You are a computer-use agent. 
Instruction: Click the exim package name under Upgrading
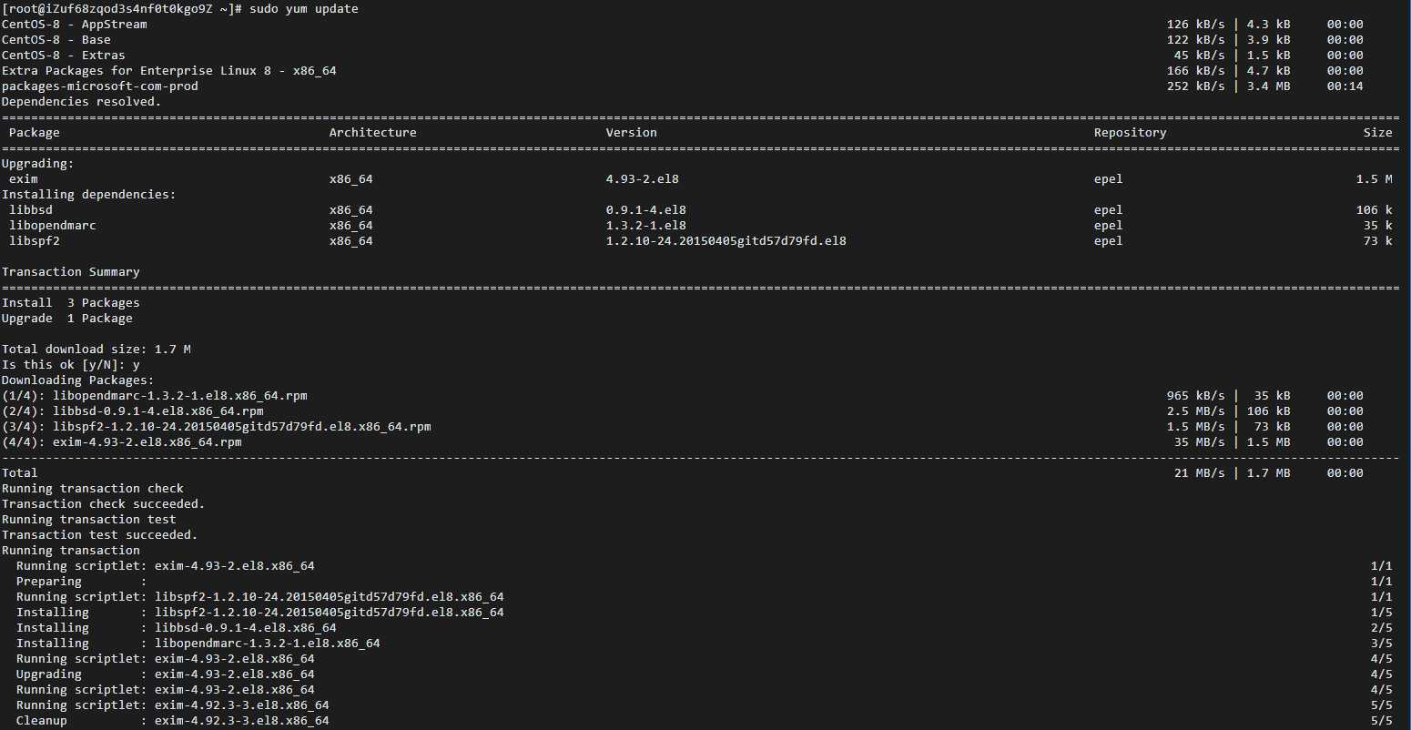24,179
